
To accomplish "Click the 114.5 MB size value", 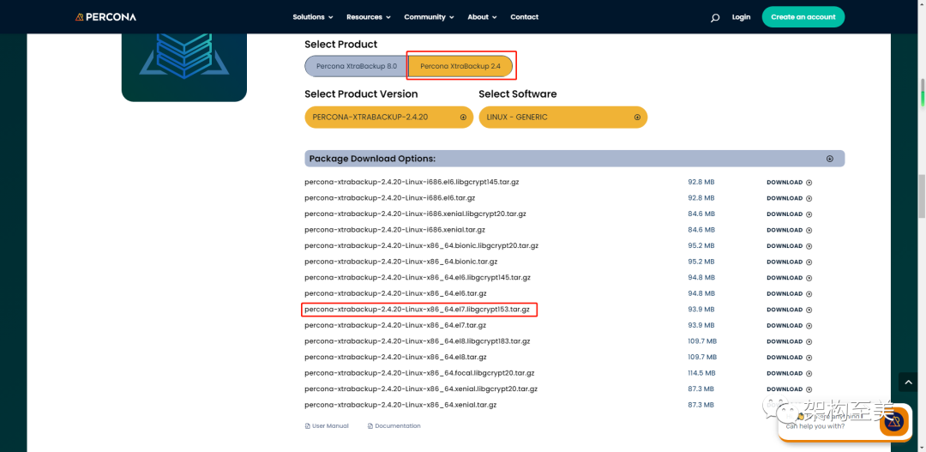I will (701, 373).
